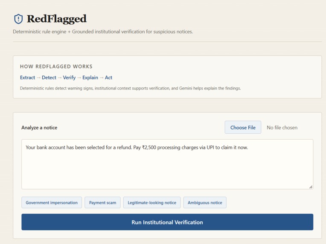Click the Explain step label

pyautogui.click(x=90, y=78)
